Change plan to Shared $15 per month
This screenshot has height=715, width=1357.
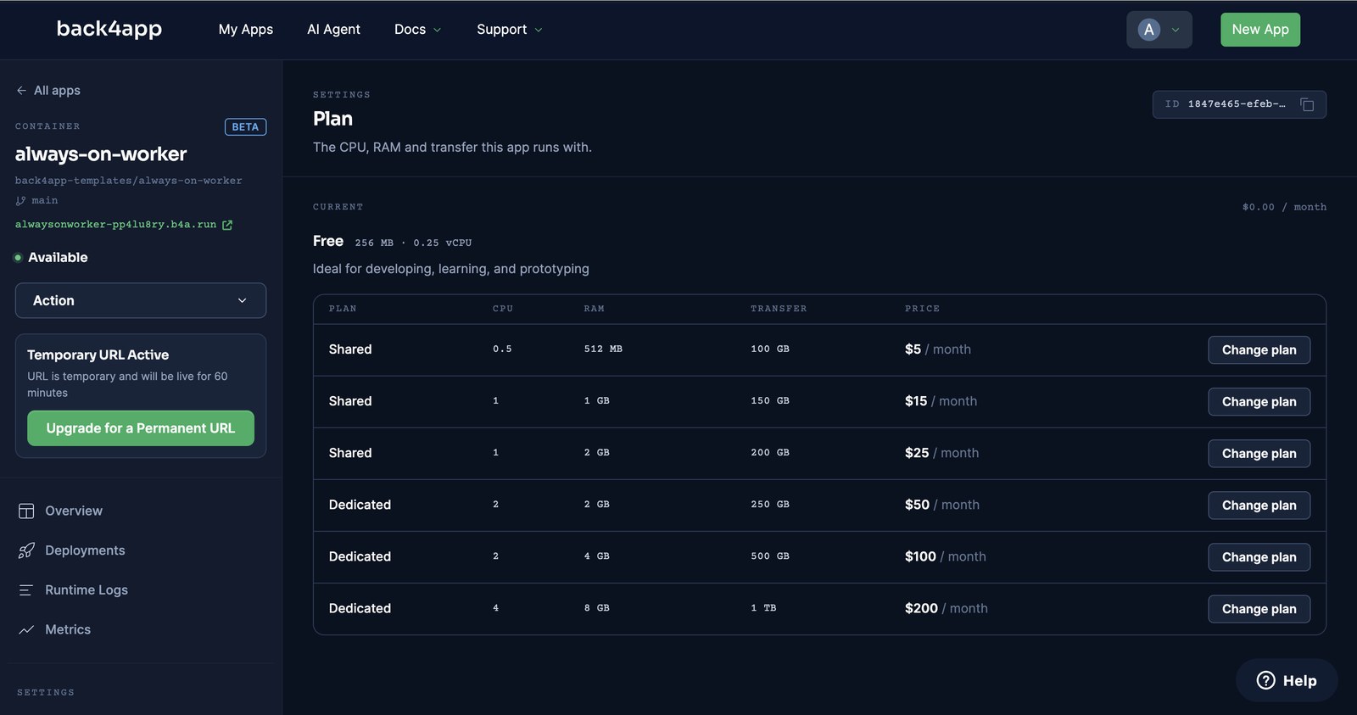pos(1259,402)
